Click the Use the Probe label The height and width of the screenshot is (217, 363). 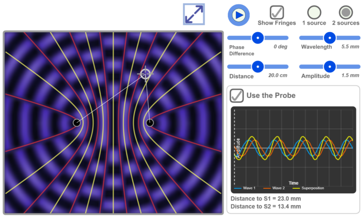[x=271, y=95]
